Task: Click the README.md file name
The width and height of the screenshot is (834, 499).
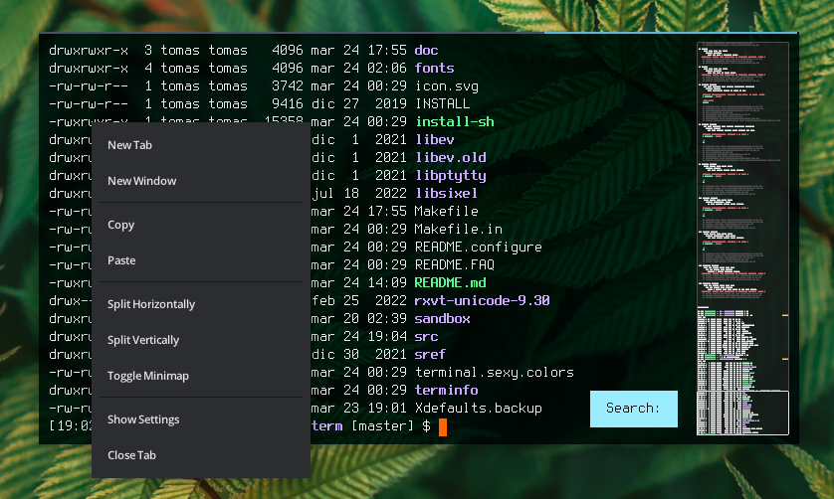Action: coord(450,283)
